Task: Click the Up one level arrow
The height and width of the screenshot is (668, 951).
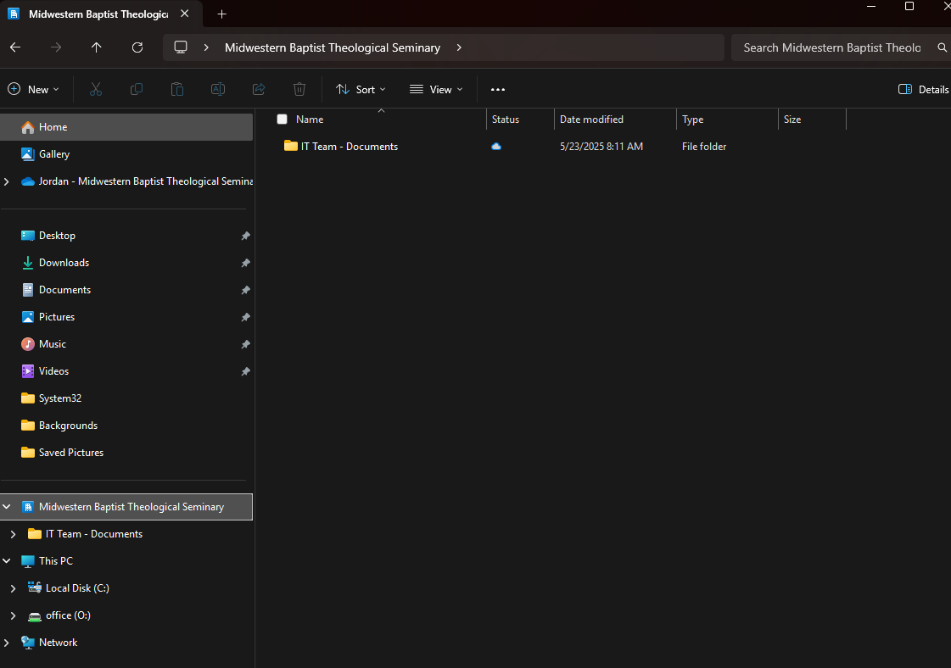Action: [97, 47]
